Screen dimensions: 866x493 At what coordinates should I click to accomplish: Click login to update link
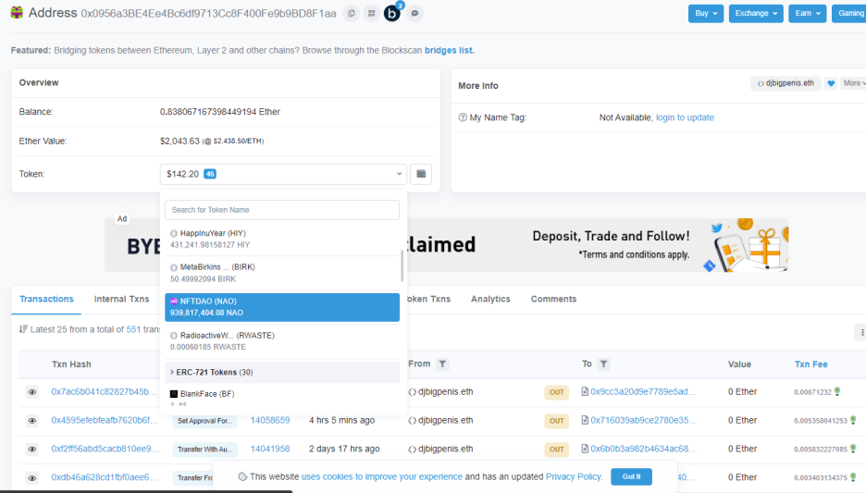click(685, 117)
